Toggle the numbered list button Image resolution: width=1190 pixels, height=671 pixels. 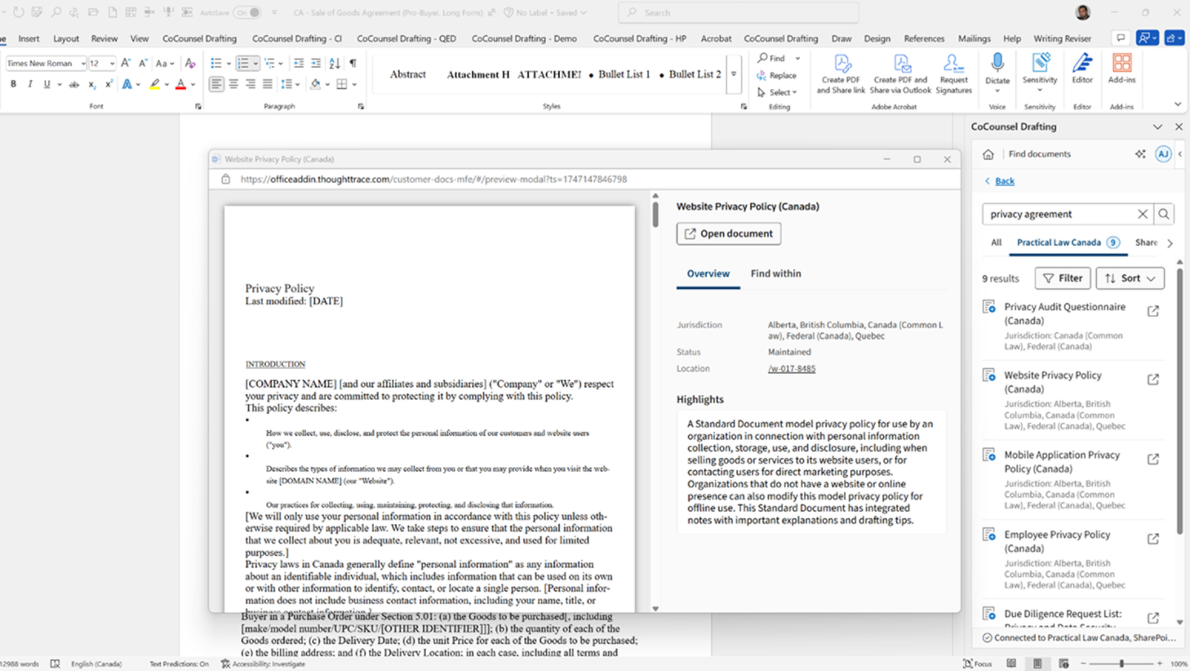click(242, 63)
